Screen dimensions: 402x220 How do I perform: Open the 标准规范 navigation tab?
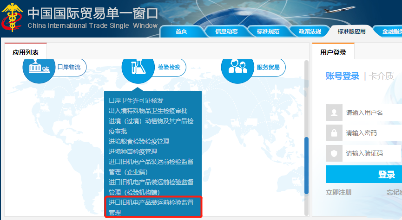coord(268,31)
